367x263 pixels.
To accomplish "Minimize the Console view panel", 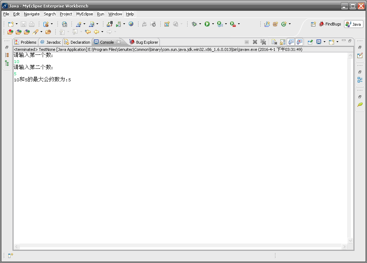I will (x=344, y=40).
